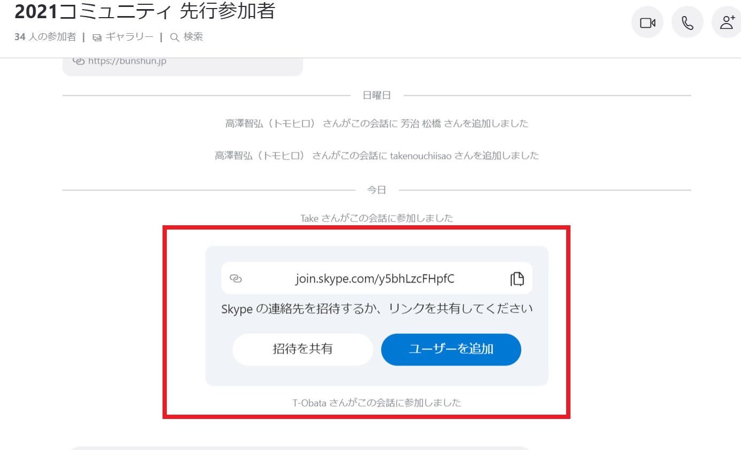Click the gallery picture icon in header
Viewport: 741px width, 450px height.
[97, 37]
